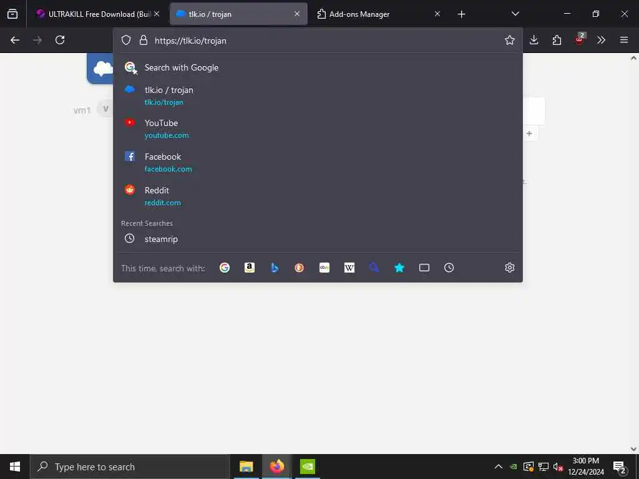Click the Type here to search box
The width and height of the screenshot is (639, 479).
coord(130,467)
